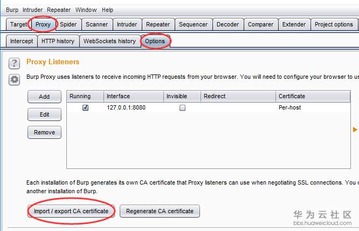359x231 pixels.
Task: Click the Add listener button
Action: click(x=44, y=97)
